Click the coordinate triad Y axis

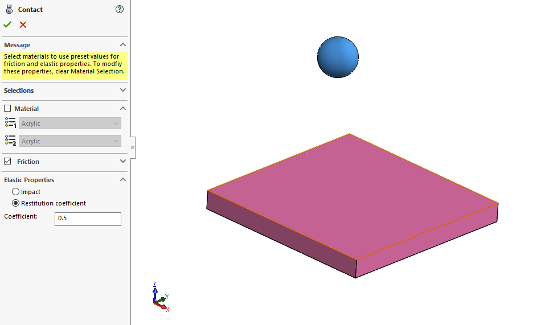click(x=163, y=299)
